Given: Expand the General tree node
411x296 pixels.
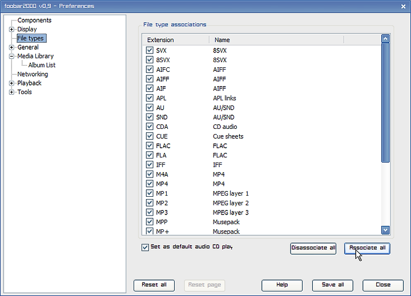Looking at the screenshot, I should tap(11, 47).
